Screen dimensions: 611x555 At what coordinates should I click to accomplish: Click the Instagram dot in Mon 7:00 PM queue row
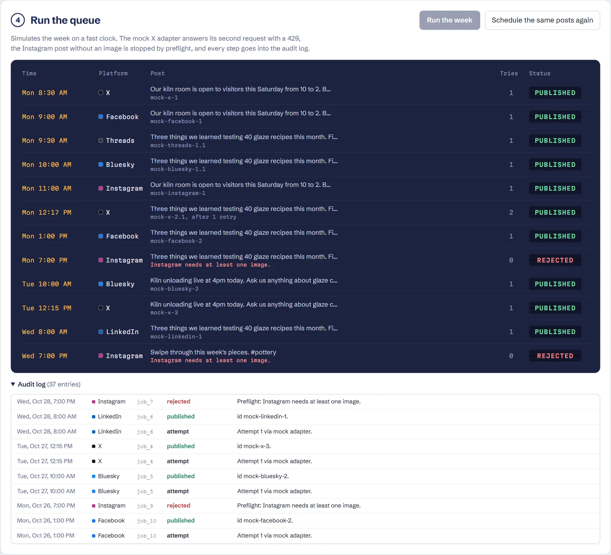[x=101, y=260]
